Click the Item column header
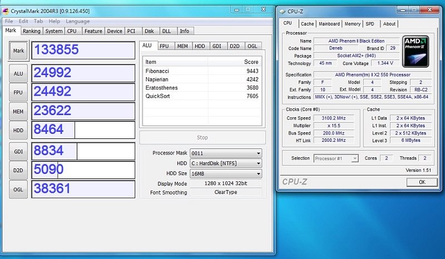The width and height of the screenshot is (445, 259). pyautogui.click(x=175, y=62)
